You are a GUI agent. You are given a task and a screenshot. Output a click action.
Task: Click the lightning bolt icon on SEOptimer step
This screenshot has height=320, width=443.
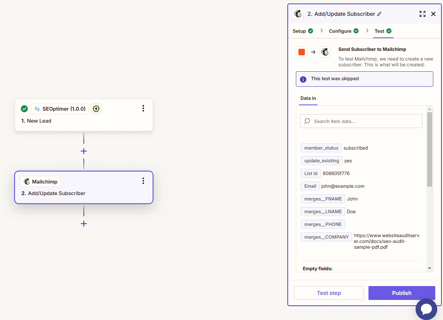(x=96, y=109)
